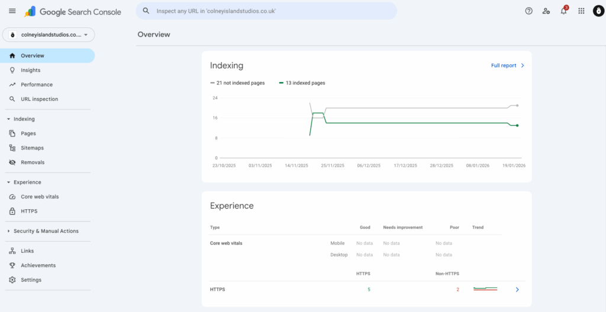Open Core web vitals report
This screenshot has width=606, height=312.
click(x=40, y=197)
